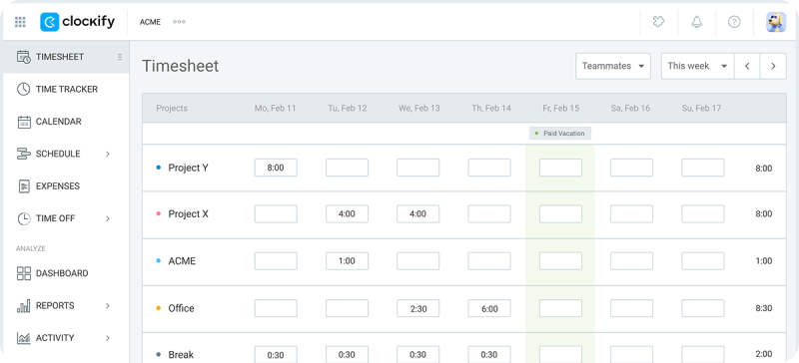Click the Dashboard grid icon
This screenshot has height=363, width=799.
tap(23, 273)
